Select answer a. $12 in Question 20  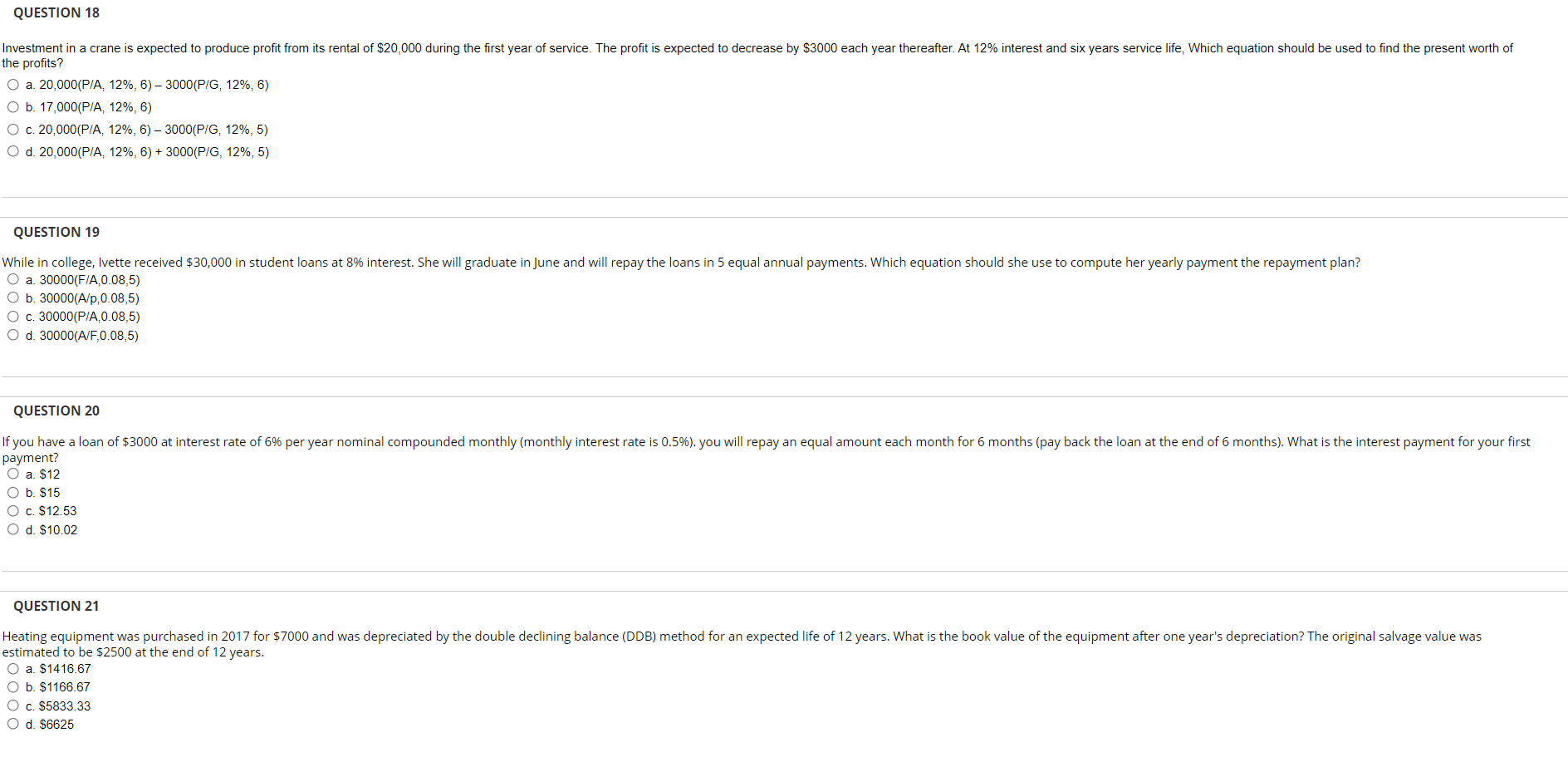pos(12,472)
